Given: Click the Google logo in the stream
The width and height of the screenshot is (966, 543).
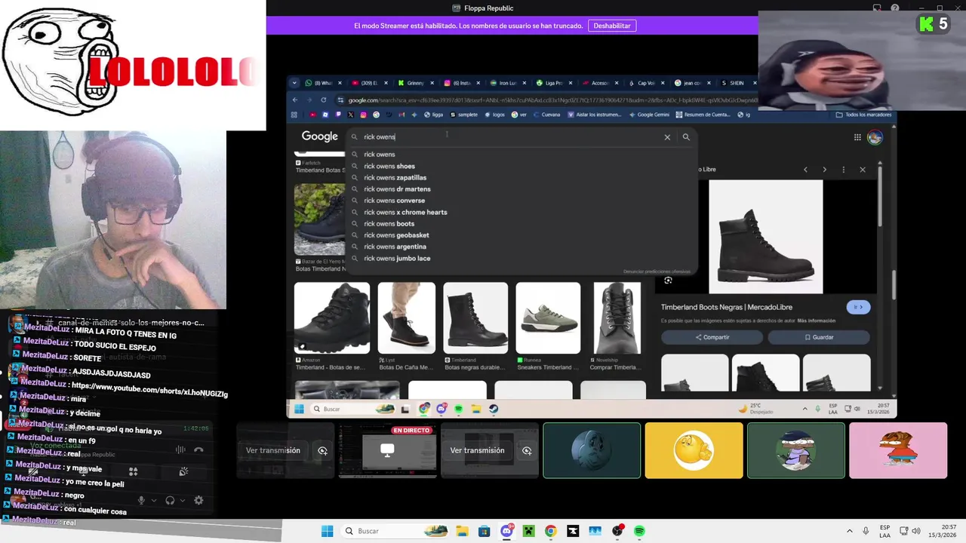Looking at the screenshot, I should point(319,137).
